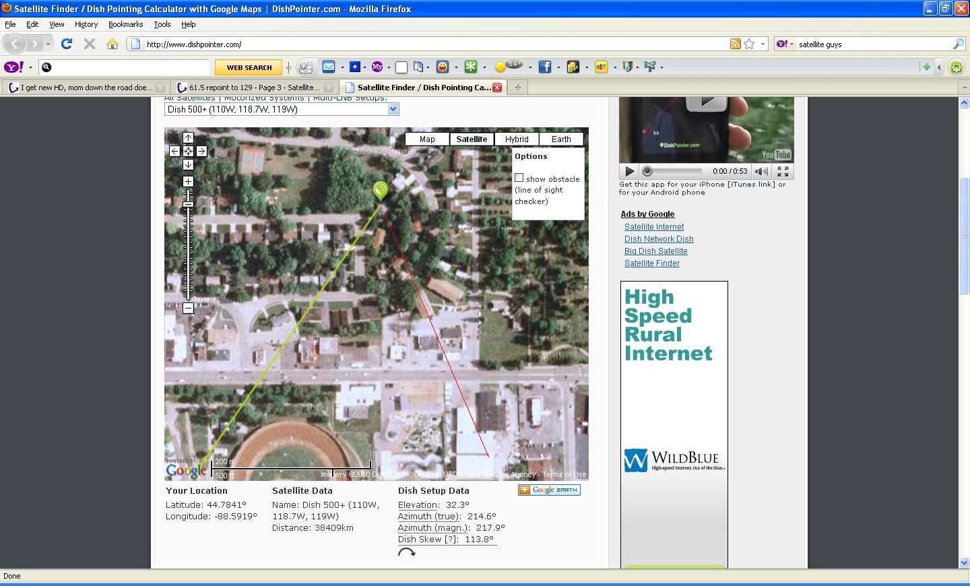Open Yahoo Mail dropdown arrow

(342, 67)
